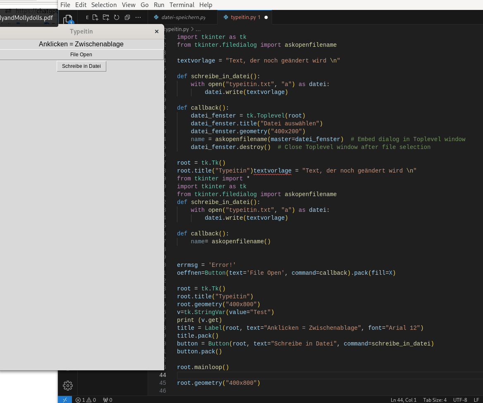Click the Schreibe in Datei button

pos(81,66)
